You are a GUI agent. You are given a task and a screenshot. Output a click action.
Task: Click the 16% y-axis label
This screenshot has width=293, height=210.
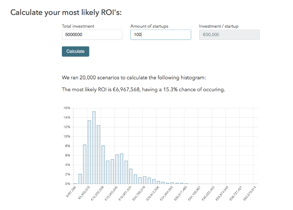(66, 108)
